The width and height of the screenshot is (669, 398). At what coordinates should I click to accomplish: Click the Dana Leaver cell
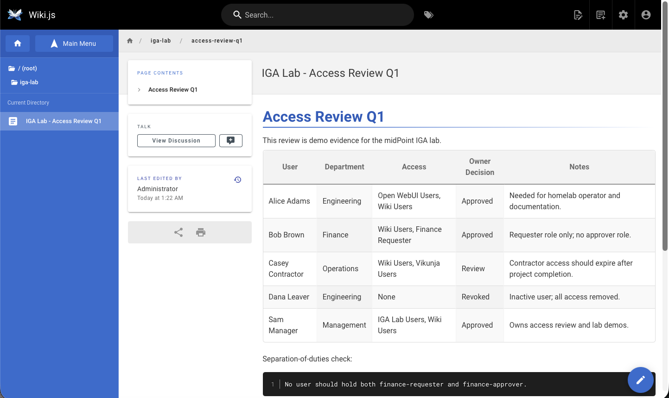(x=290, y=297)
